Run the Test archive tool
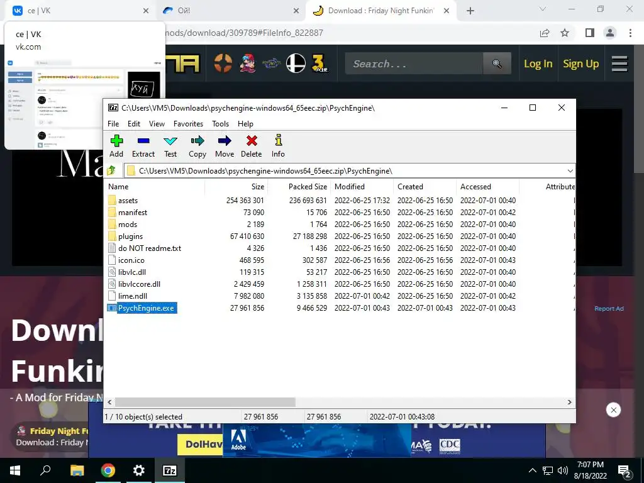644x483 pixels. [170, 146]
